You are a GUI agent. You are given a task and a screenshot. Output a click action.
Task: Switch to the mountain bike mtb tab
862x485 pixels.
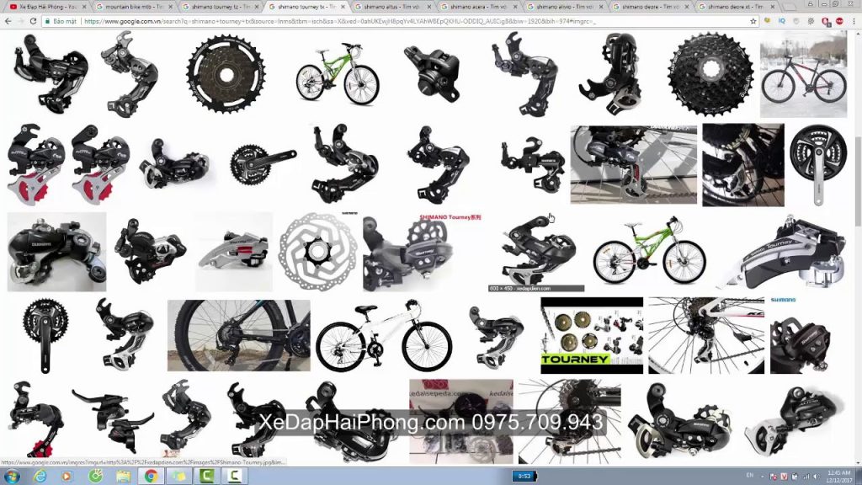click(135, 7)
